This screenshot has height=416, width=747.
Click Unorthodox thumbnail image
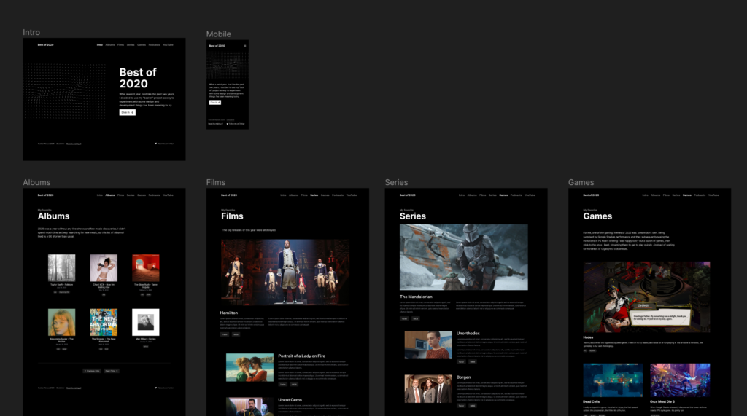click(428, 345)
